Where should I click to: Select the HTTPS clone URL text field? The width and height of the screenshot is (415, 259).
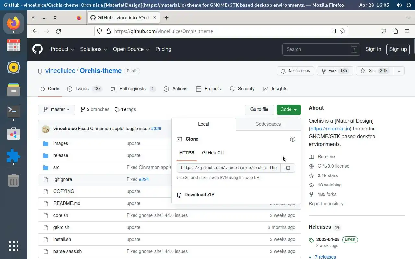pyautogui.click(x=229, y=168)
